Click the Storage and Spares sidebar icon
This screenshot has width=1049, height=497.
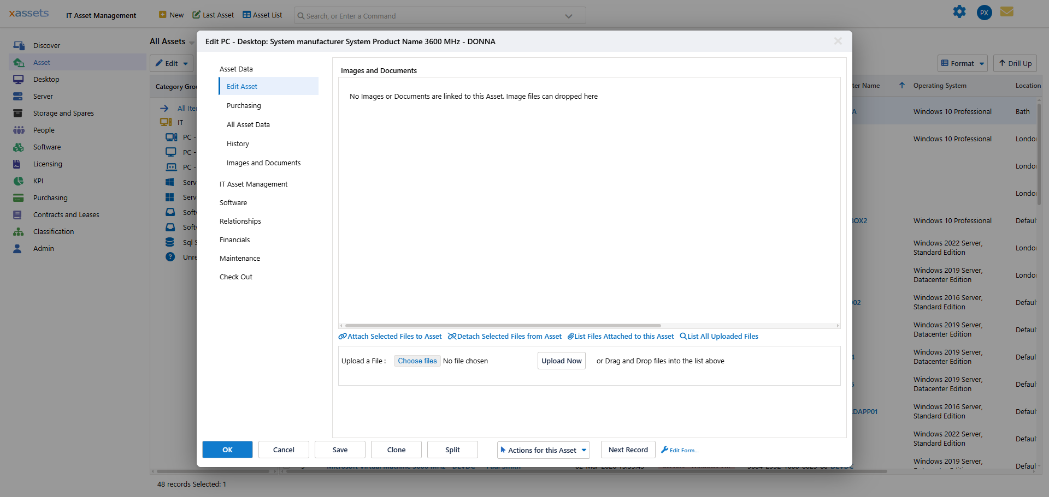[18, 113]
